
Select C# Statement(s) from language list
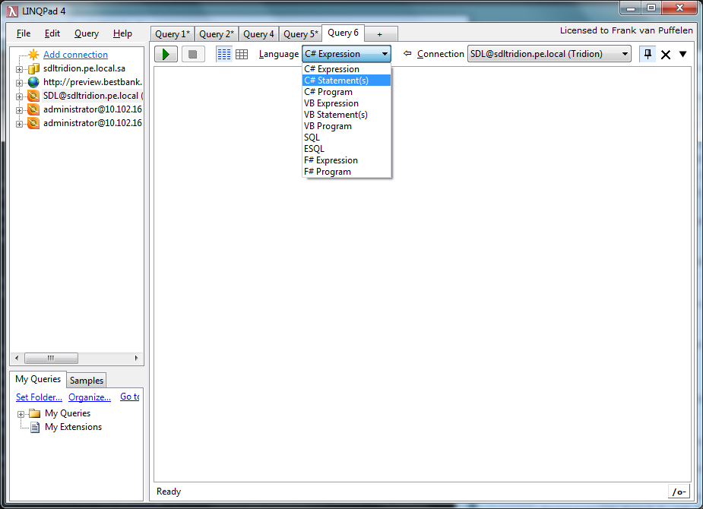(336, 81)
